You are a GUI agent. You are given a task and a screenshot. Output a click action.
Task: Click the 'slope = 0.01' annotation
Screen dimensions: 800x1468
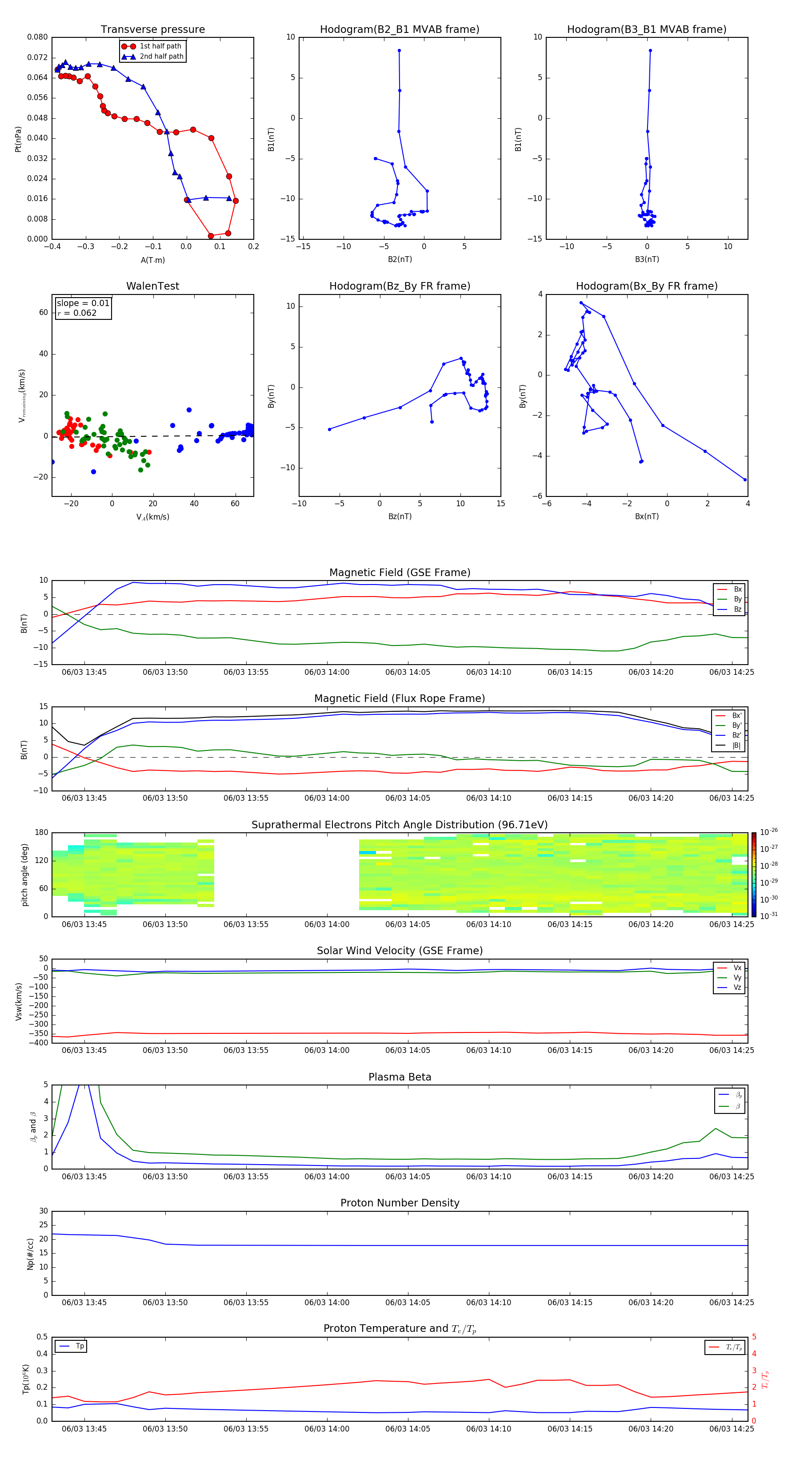click(x=83, y=303)
